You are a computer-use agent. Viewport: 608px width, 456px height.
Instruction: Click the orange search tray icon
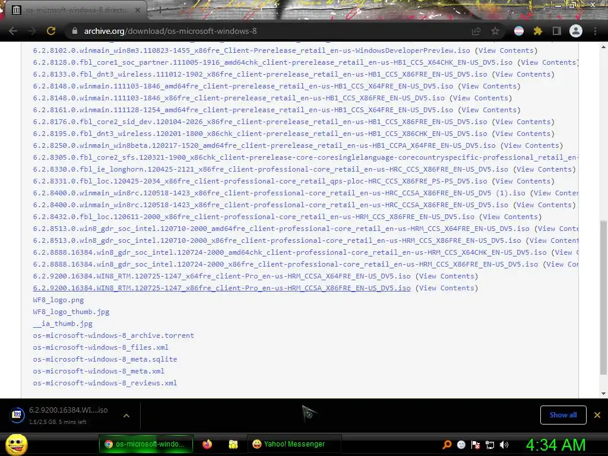click(446, 444)
